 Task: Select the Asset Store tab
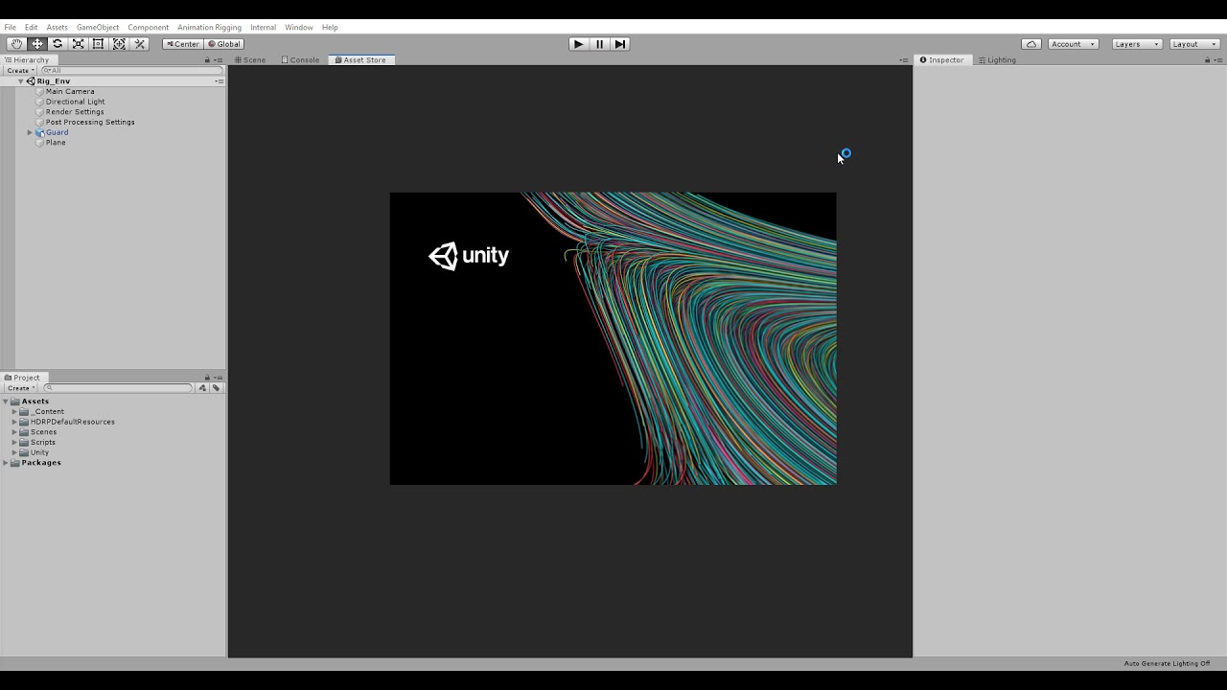(360, 60)
